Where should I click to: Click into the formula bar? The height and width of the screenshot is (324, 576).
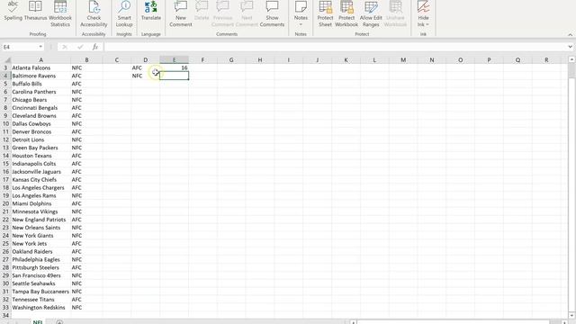point(336,47)
